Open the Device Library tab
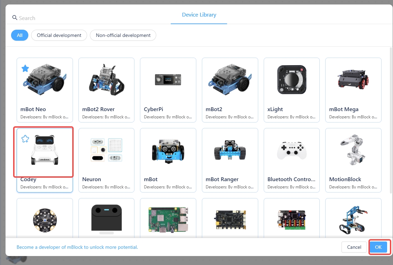This screenshot has height=265, width=393. [x=199, y=15]
